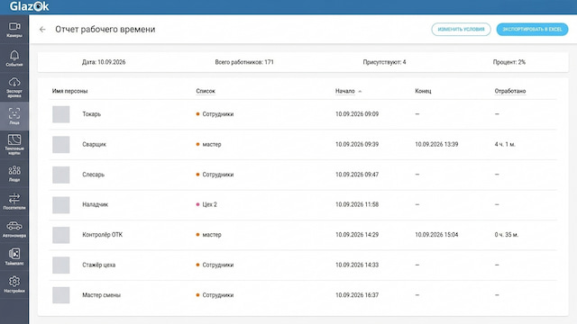Click worked duration 4 ч. 1 м.

pyautogui.click(x=505, y=144)
